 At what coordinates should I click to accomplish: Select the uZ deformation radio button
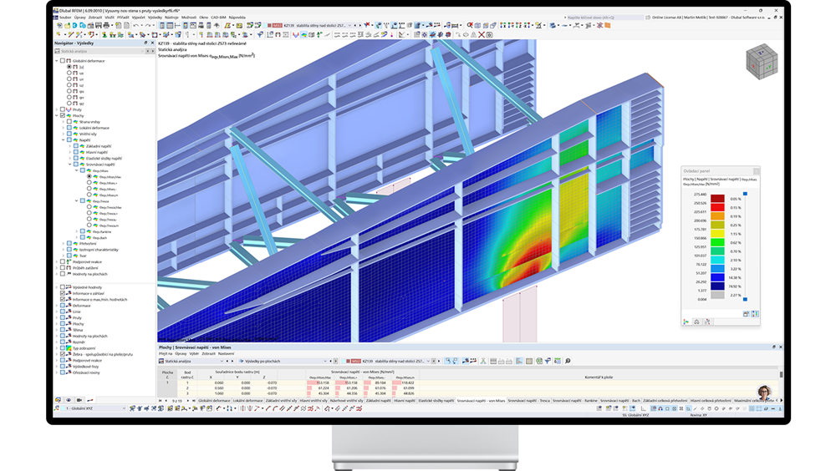click(x=69, y=85)
